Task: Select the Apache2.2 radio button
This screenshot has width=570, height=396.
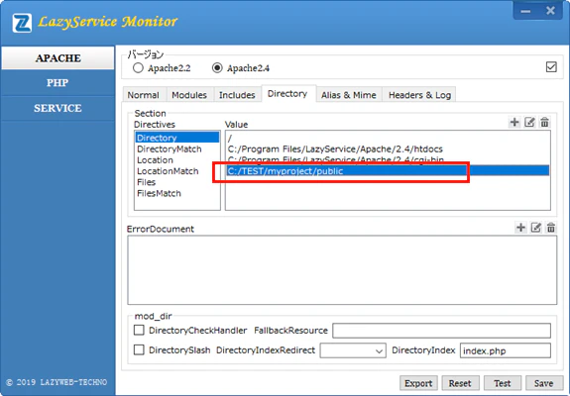Action: (138, 68)
